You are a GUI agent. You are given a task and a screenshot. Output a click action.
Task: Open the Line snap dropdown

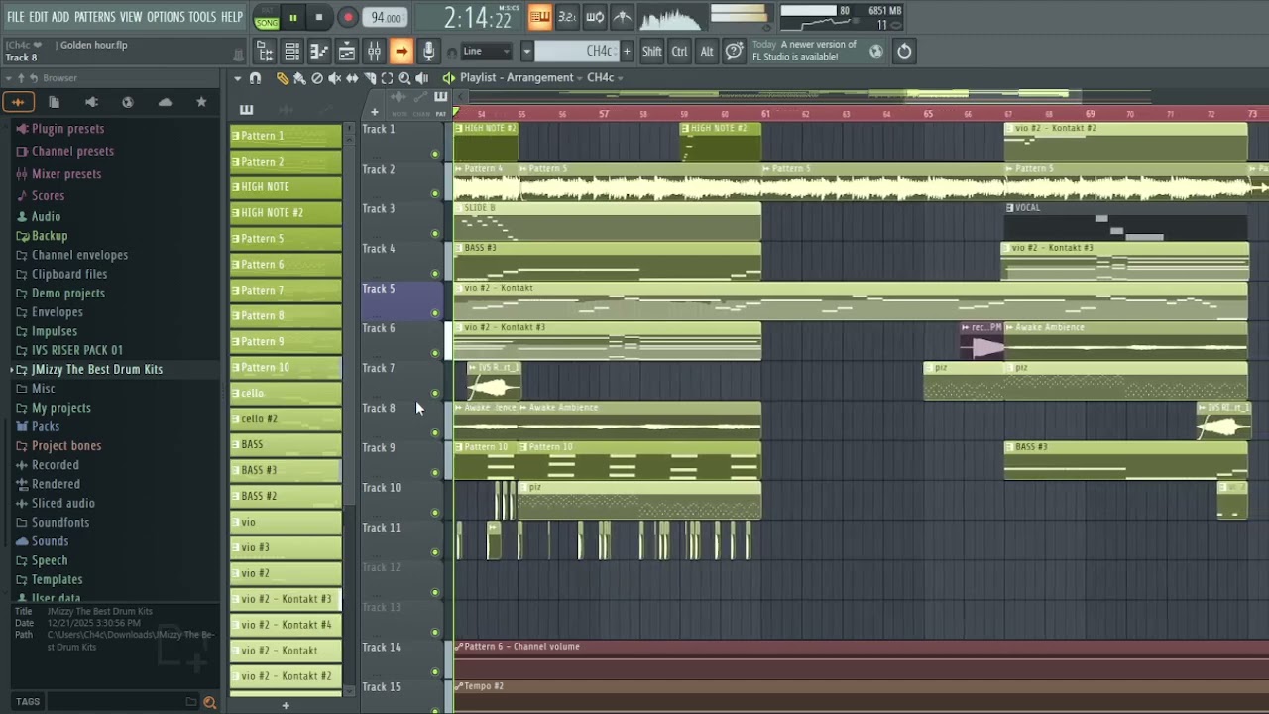click(x=486, y=52)
